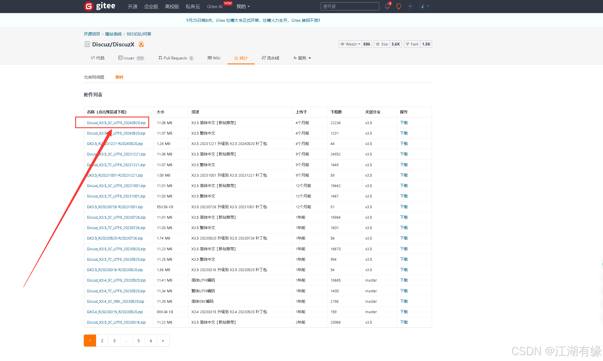Click the user avatar icon

click(422, 6)
